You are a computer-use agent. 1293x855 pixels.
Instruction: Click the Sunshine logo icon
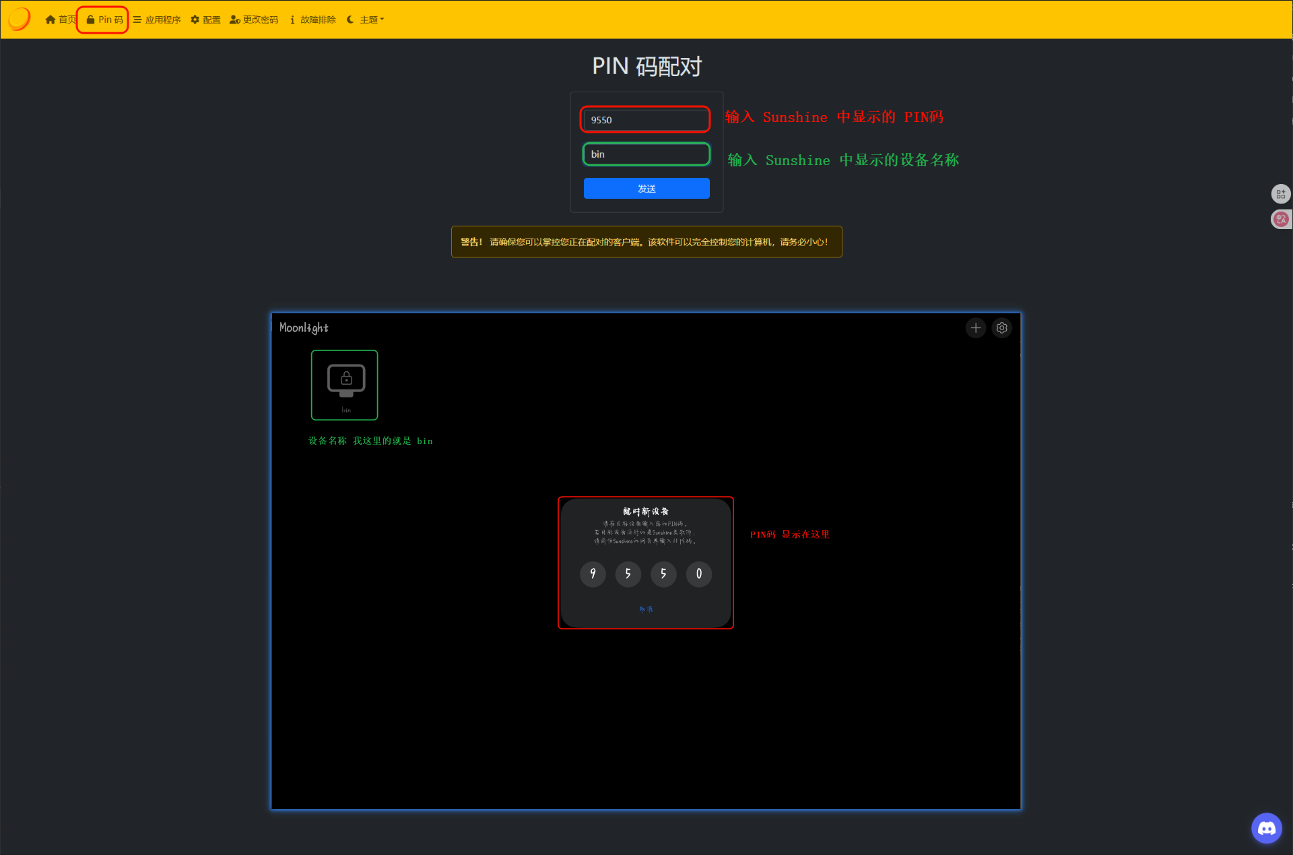tap(20, 19)
